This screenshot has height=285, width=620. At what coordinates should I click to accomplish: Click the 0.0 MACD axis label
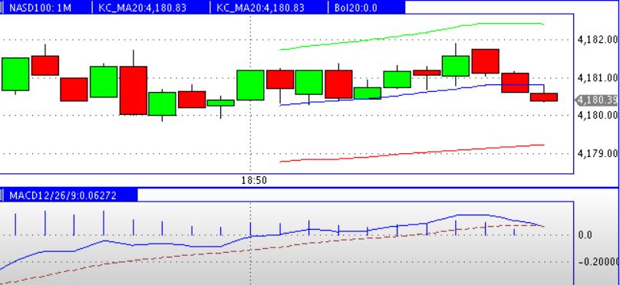point(585,235)
